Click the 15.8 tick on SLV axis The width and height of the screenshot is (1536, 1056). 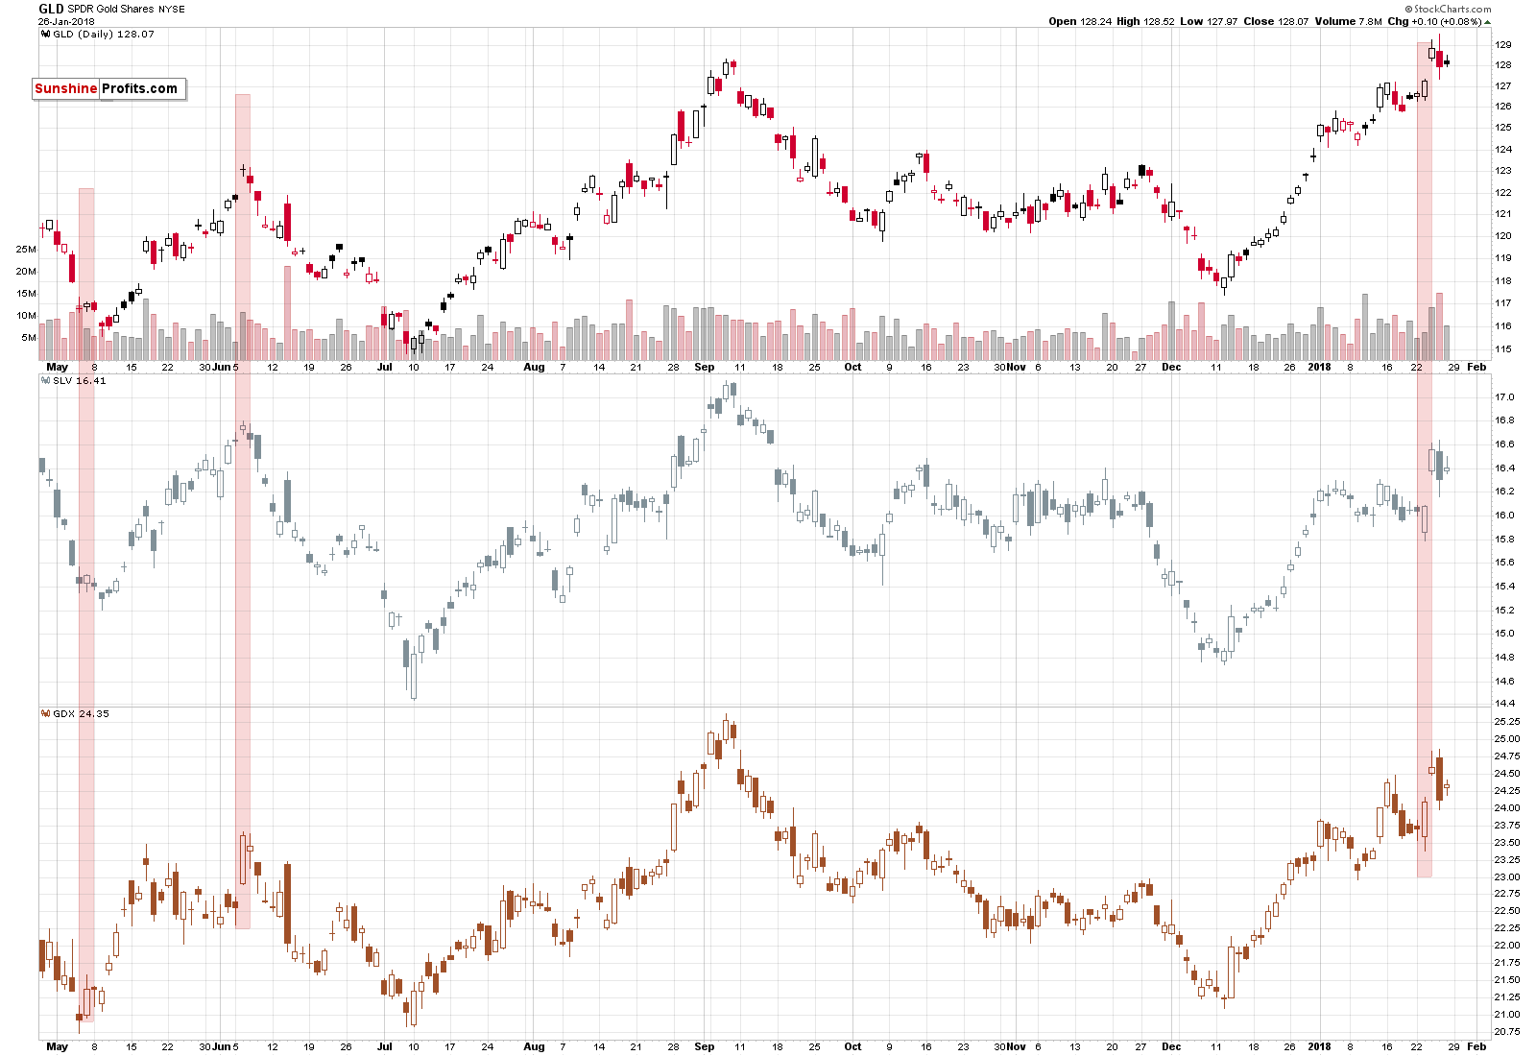click(1505, 540)
